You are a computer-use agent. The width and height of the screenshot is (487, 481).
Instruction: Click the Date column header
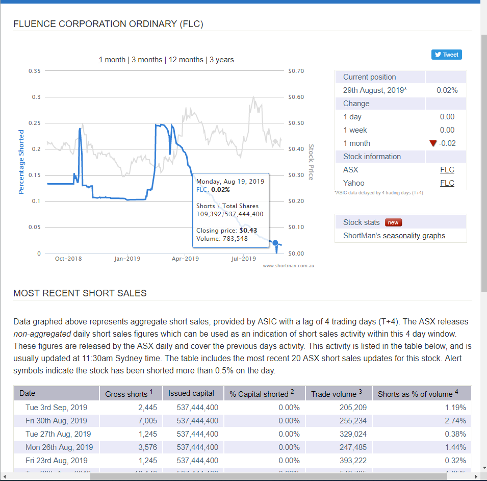click(x=57, y=393)
